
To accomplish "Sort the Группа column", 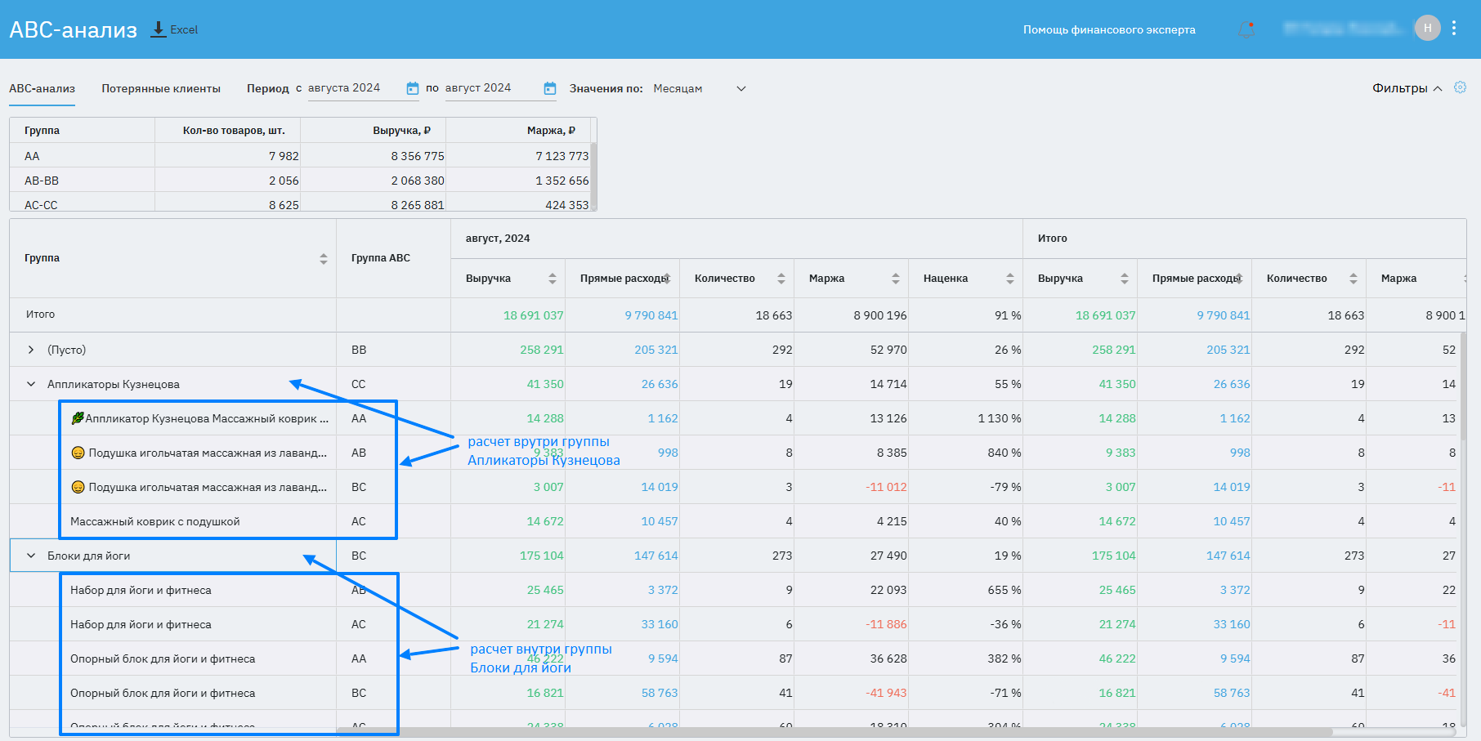I will [324, 258].
